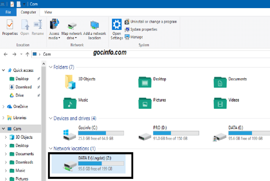Select the PRO (D:) drive

[168, 133]
